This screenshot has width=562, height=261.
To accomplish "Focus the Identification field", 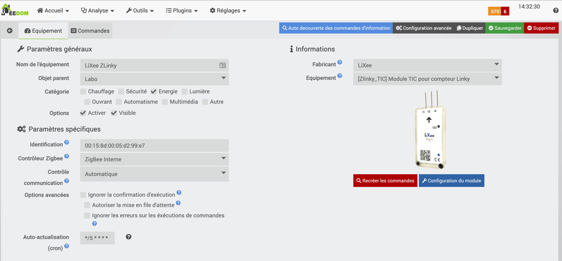I will [154, 145].
